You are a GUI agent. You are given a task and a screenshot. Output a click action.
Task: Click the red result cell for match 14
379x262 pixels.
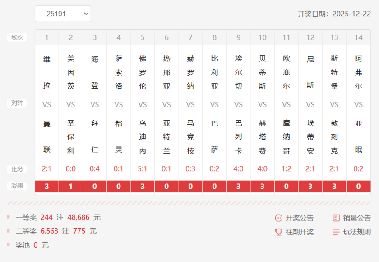pyautogui.click(x=358, y=186)
